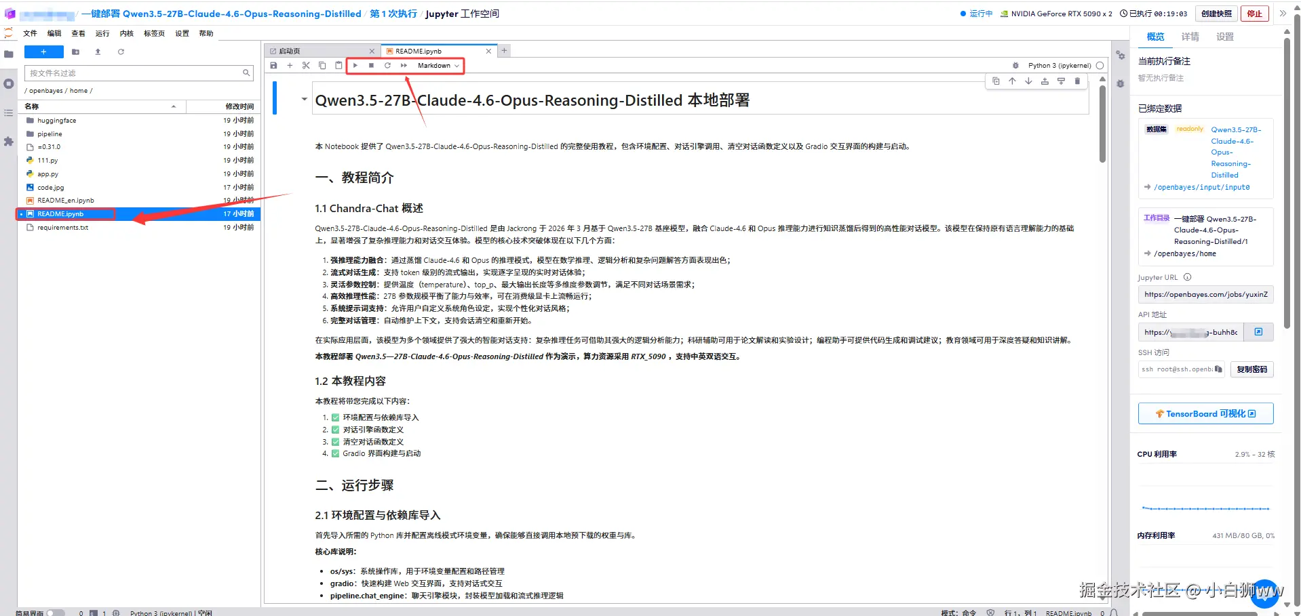The image size is (1301, 616).
Task: Open the extension manager puzzle icon
Action: coord(9,142)
